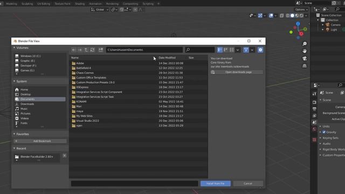Expand the Units panel in properties

click(320, 126)
